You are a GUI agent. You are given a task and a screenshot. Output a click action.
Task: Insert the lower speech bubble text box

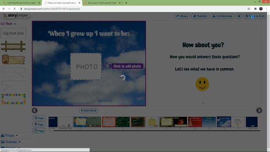point(13,85)
